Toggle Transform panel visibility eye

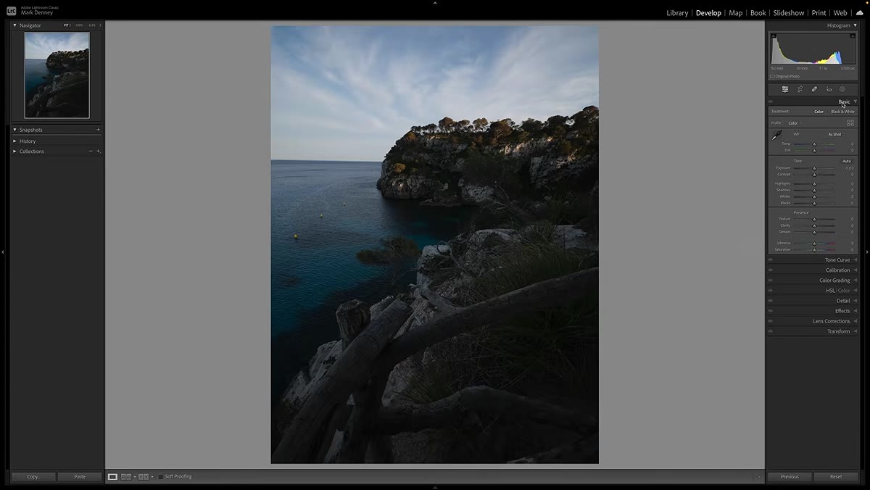[x=771, y=331]
